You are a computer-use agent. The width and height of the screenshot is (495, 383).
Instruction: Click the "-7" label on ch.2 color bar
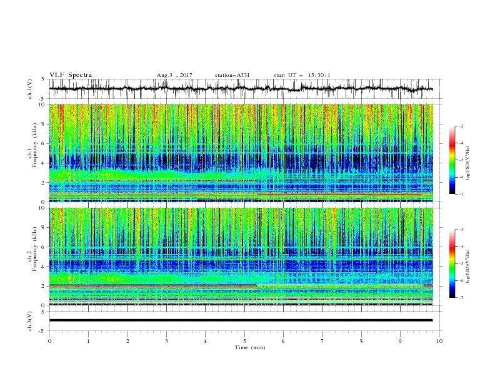(461, 297)
